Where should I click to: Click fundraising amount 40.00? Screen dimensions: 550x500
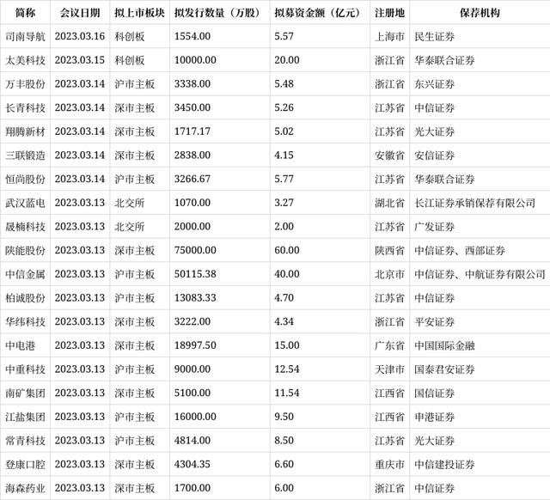point(287,274)
